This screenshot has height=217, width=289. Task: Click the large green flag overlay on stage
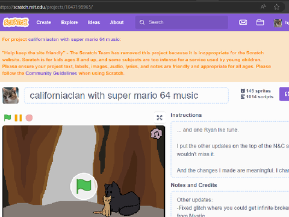click(x=84, y=186)
